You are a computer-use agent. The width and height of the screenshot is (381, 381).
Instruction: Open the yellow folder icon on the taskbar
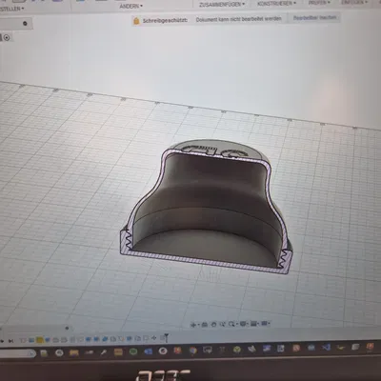point(73,352)
